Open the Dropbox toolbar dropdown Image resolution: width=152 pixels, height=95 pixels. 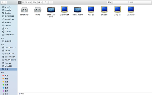pyautogui.click(x=109, y=2)
